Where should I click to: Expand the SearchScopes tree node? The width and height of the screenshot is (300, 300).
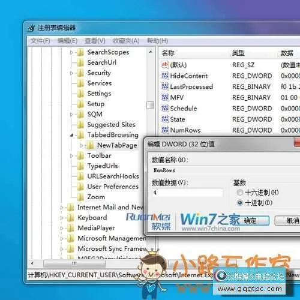point(71,53)
